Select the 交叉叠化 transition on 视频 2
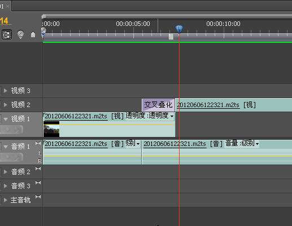Viewport: 292px width, 226px height. click(x=158, y=105)
